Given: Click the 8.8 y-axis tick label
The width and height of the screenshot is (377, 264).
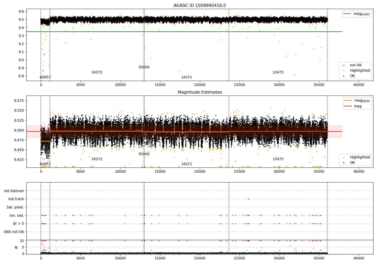Looking at the screenshot, I should pos(22,76).
